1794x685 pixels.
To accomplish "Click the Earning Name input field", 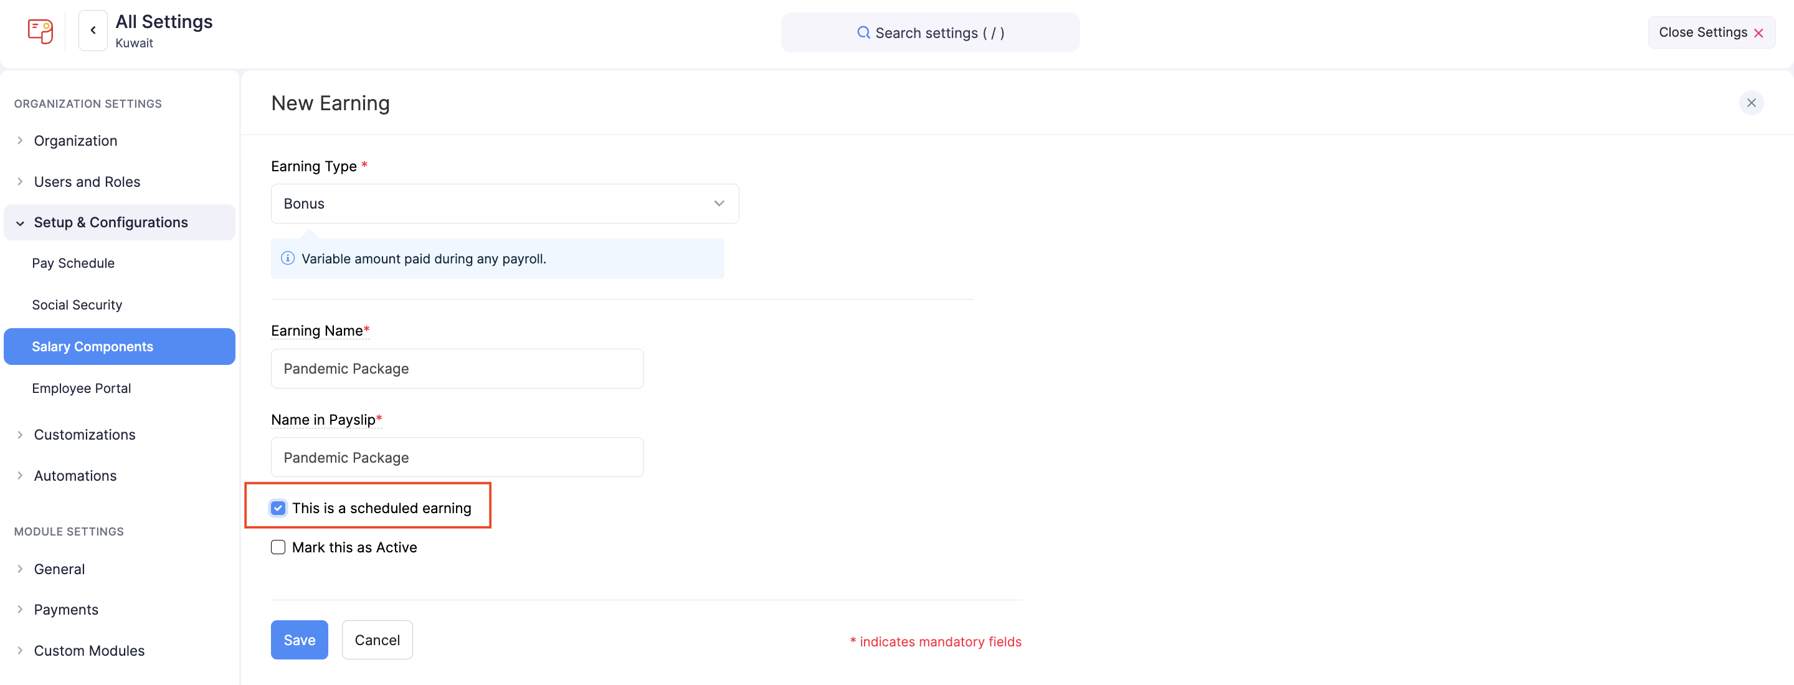I will coord(457,368).
